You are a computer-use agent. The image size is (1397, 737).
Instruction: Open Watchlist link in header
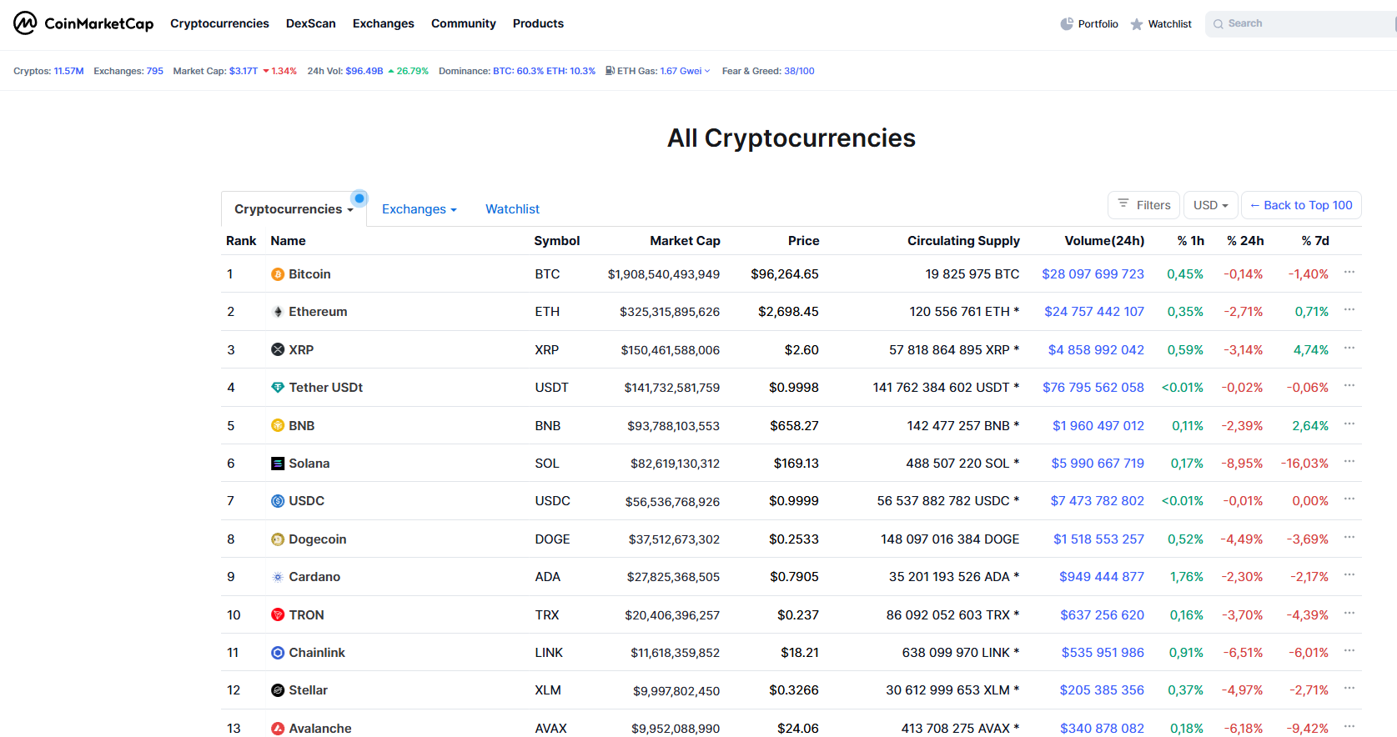click(x=1161, y=24)
